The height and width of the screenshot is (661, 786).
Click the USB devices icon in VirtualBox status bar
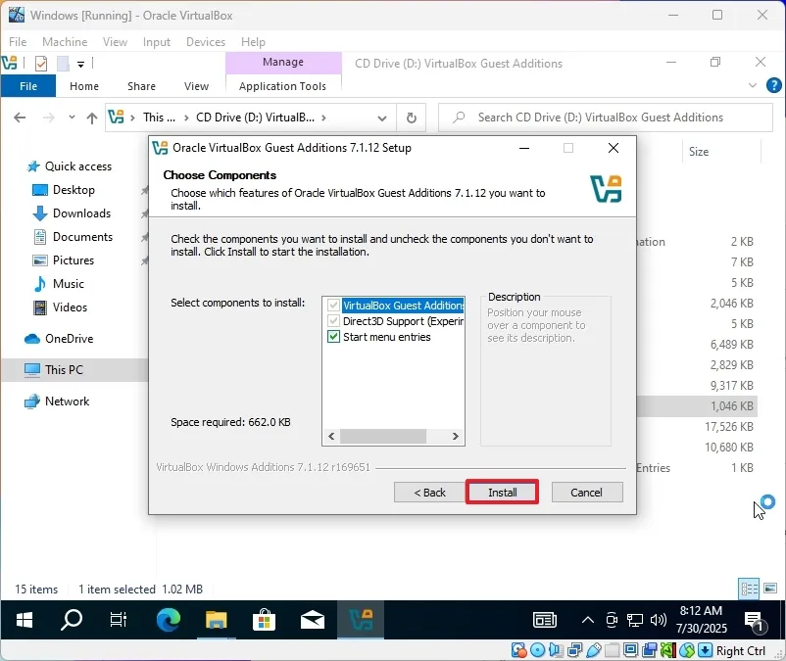594,649
